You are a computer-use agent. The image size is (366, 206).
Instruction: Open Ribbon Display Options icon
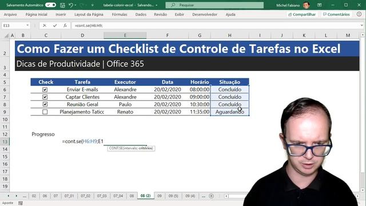tap(320, 5)
